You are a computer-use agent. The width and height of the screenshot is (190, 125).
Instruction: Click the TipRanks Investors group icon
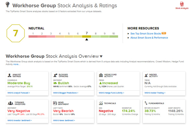point(10,103)
